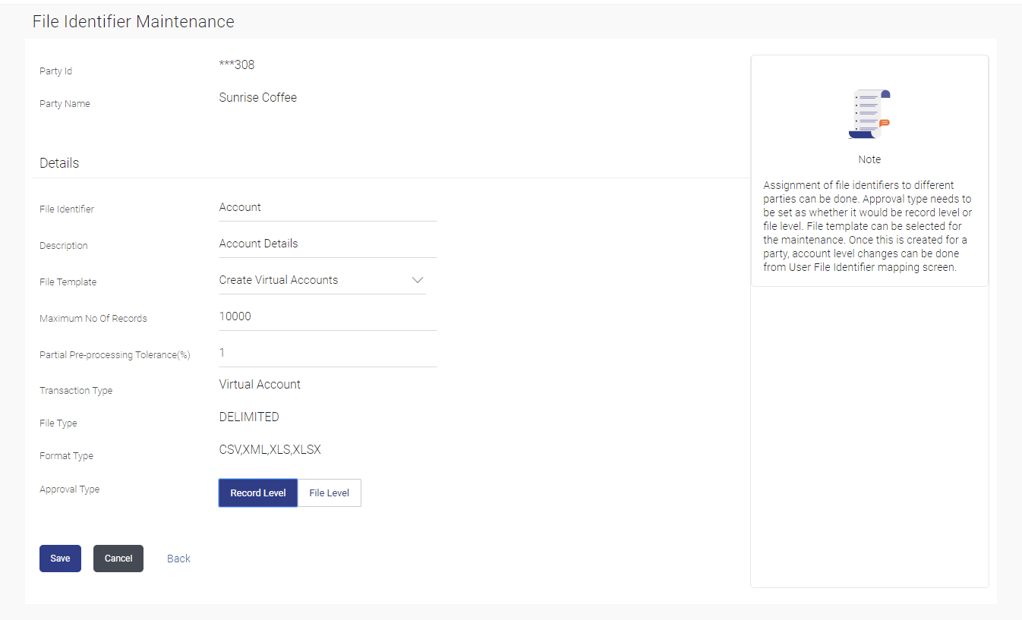Click the Format Type label
The width and height of the screenshot is (1022, 620).
coord(67,456)
